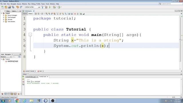183x103 pixels.
Task: Toggle Source view button in editor
Action: pos(25,14)
